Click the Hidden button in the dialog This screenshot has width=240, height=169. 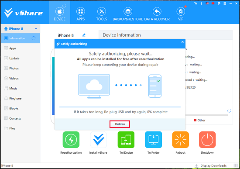[x=120, y=124]
